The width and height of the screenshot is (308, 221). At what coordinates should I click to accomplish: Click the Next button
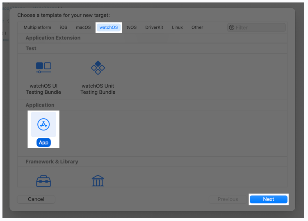coord(269,199)
